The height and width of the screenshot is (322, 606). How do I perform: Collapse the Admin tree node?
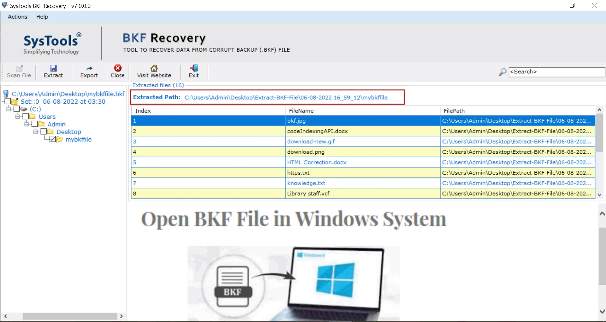(27, 124)
